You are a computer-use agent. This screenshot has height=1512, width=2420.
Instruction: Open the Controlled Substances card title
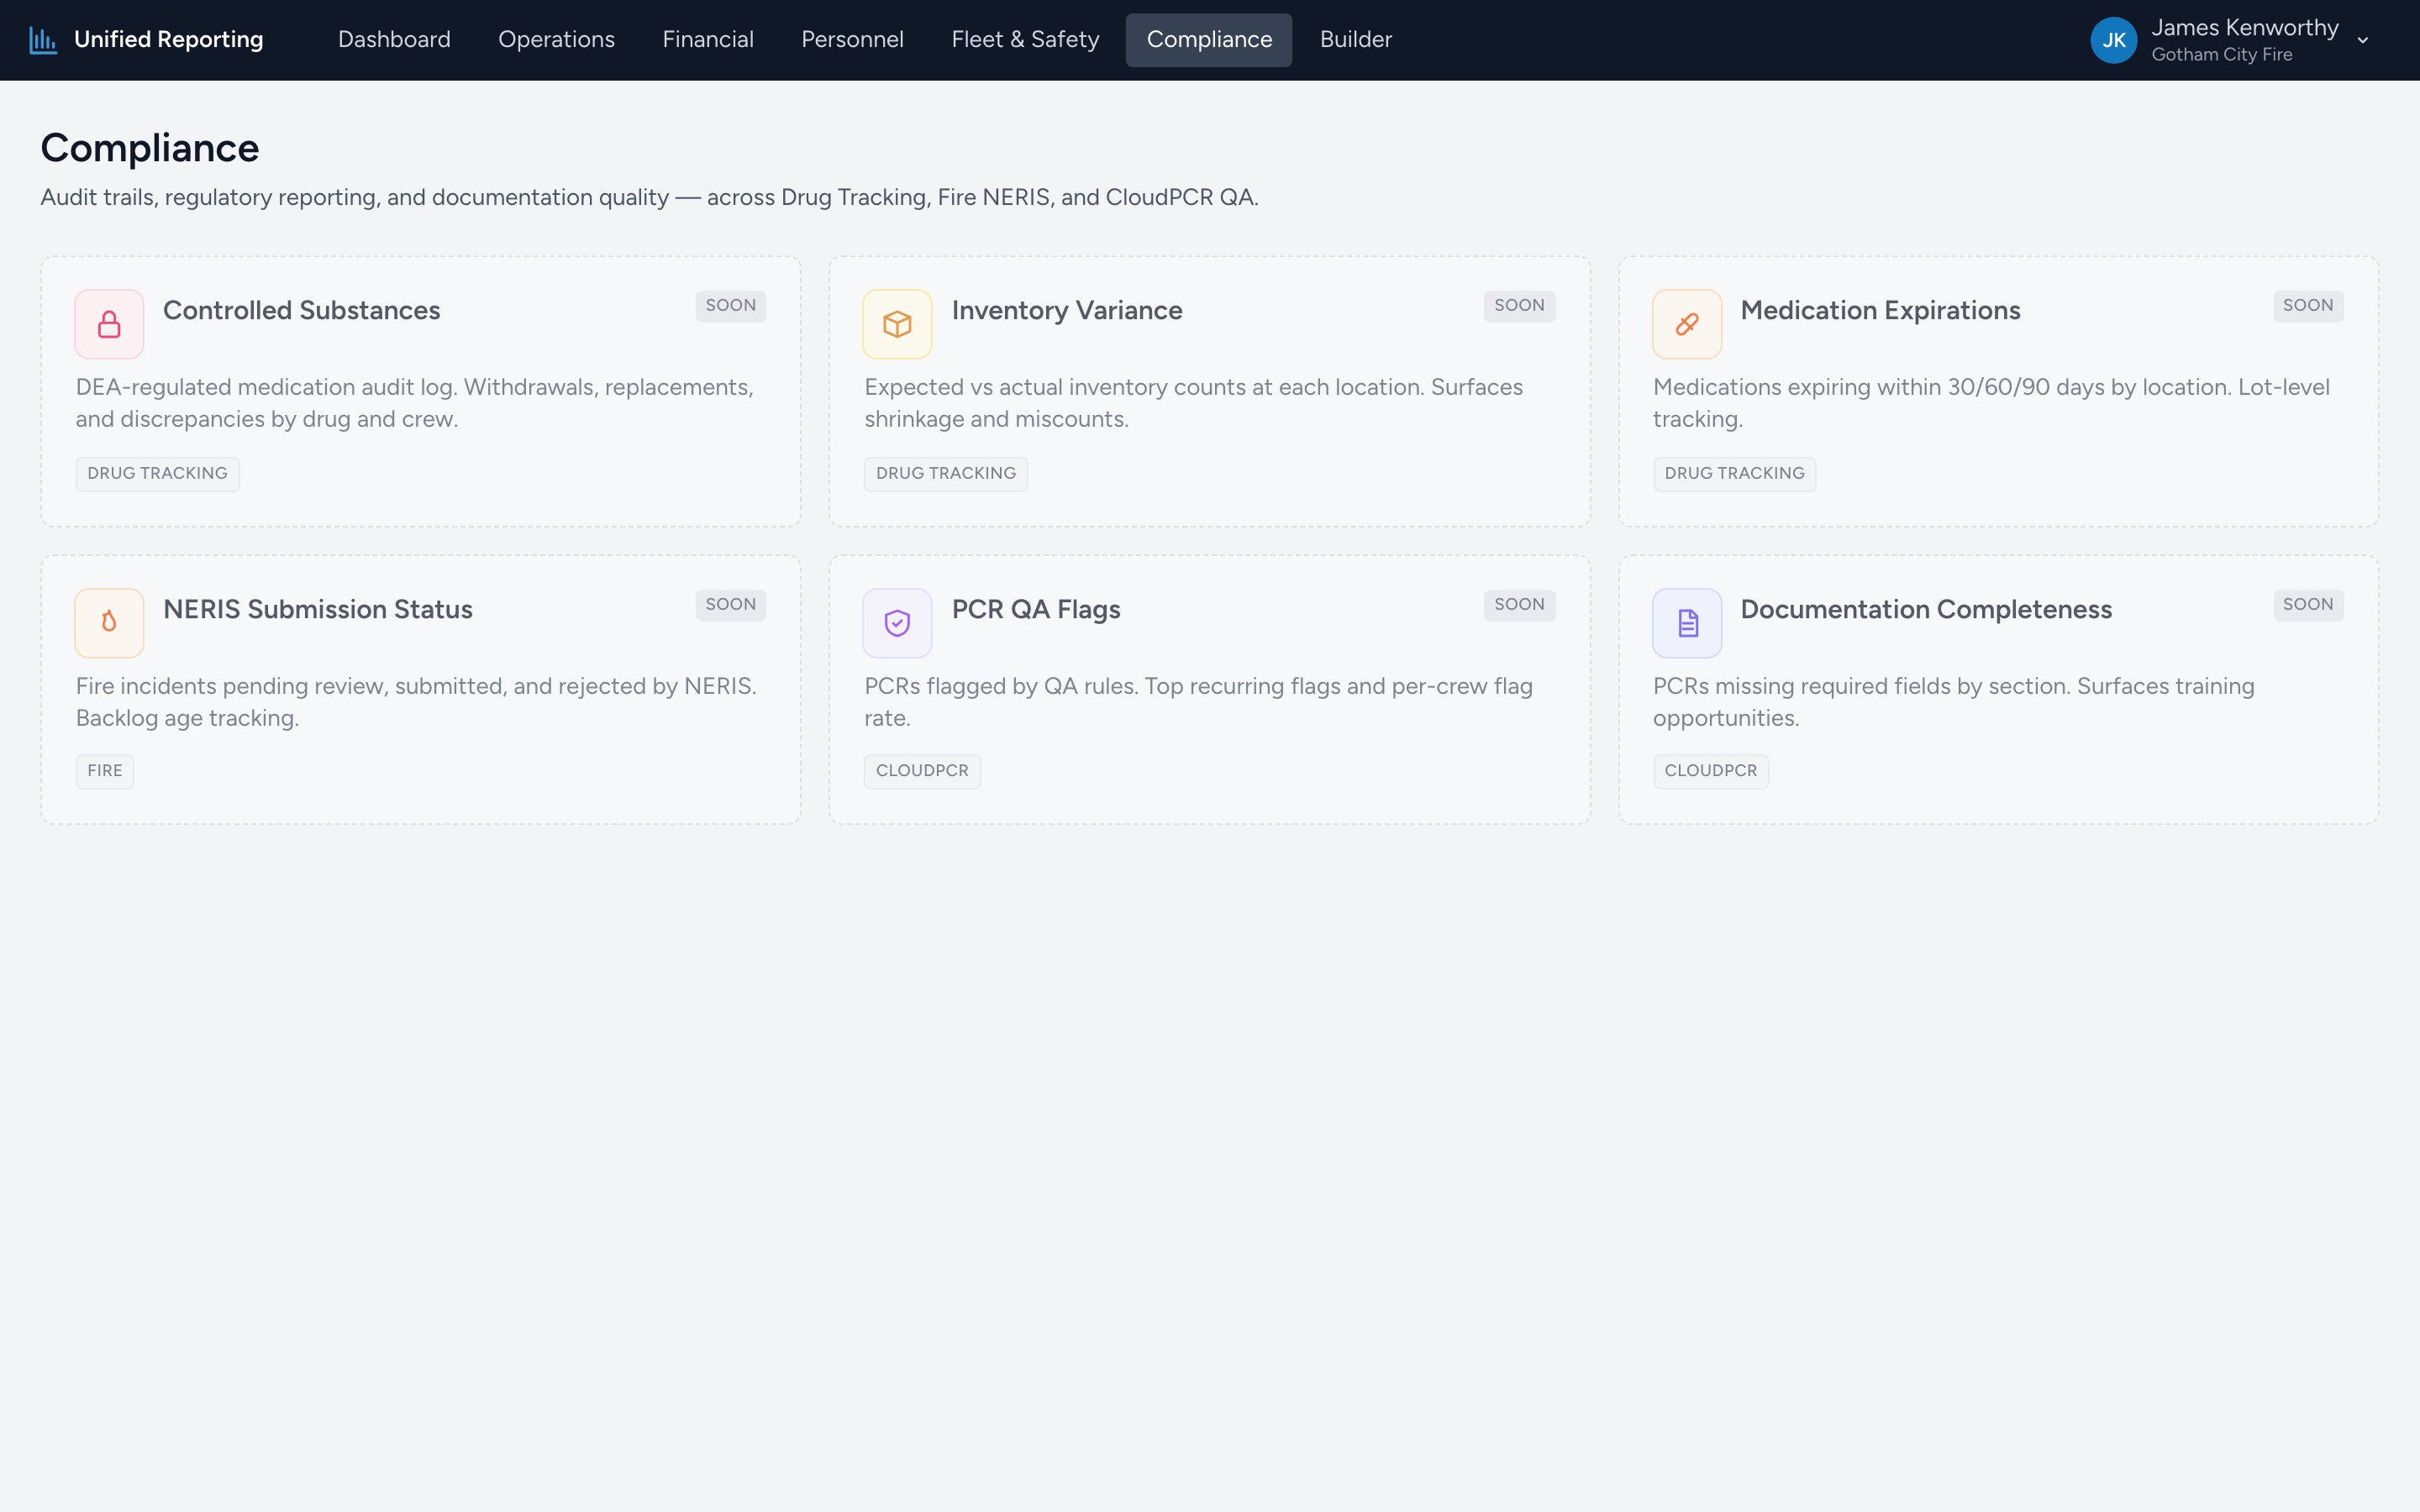pyautogui.click(x=301, y=311)
